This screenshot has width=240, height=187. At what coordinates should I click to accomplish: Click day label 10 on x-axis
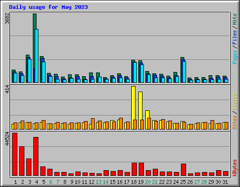[77, 182]
